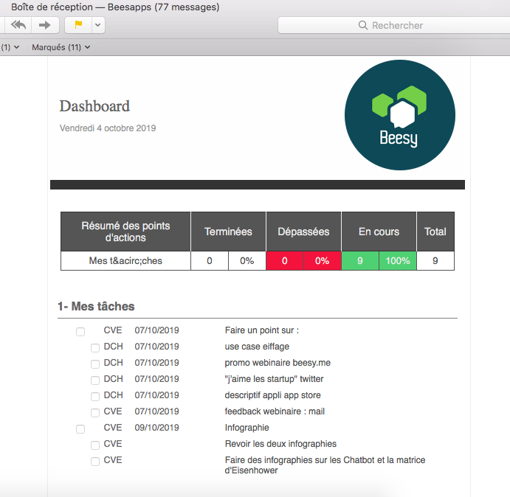Viewport: 510px width, 497px height.
Task: Click the 'Dépassées' column header
Action: tap(303, 232)
